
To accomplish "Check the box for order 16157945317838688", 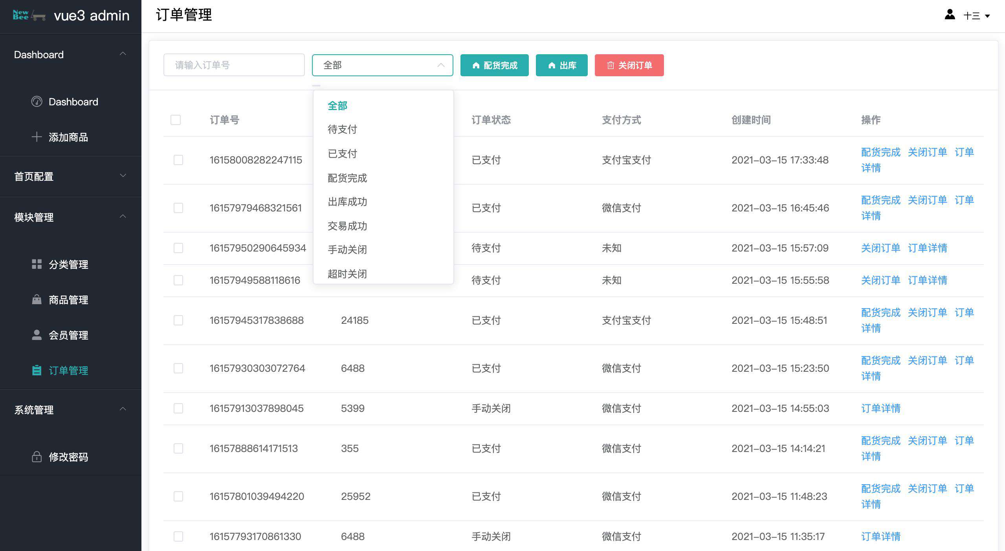I will pos(178,320).
